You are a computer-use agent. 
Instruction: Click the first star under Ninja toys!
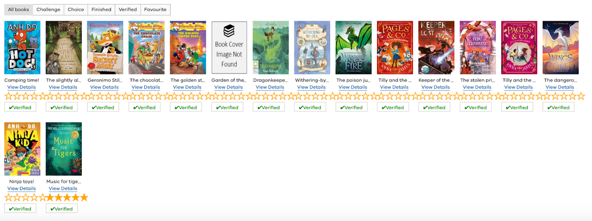8,197
